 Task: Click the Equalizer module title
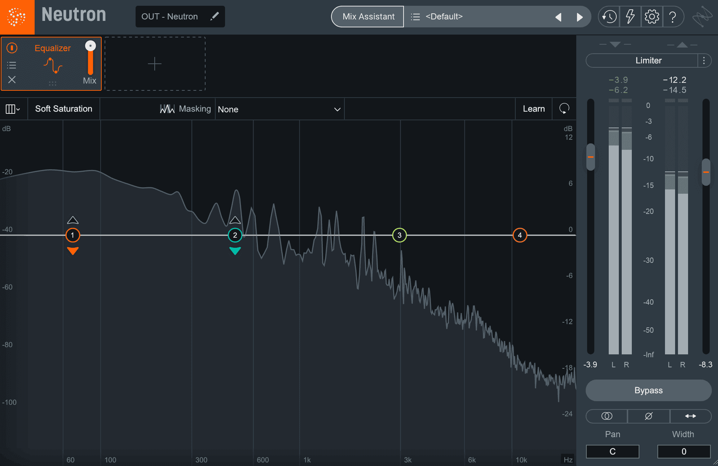(x=53, y=48)
